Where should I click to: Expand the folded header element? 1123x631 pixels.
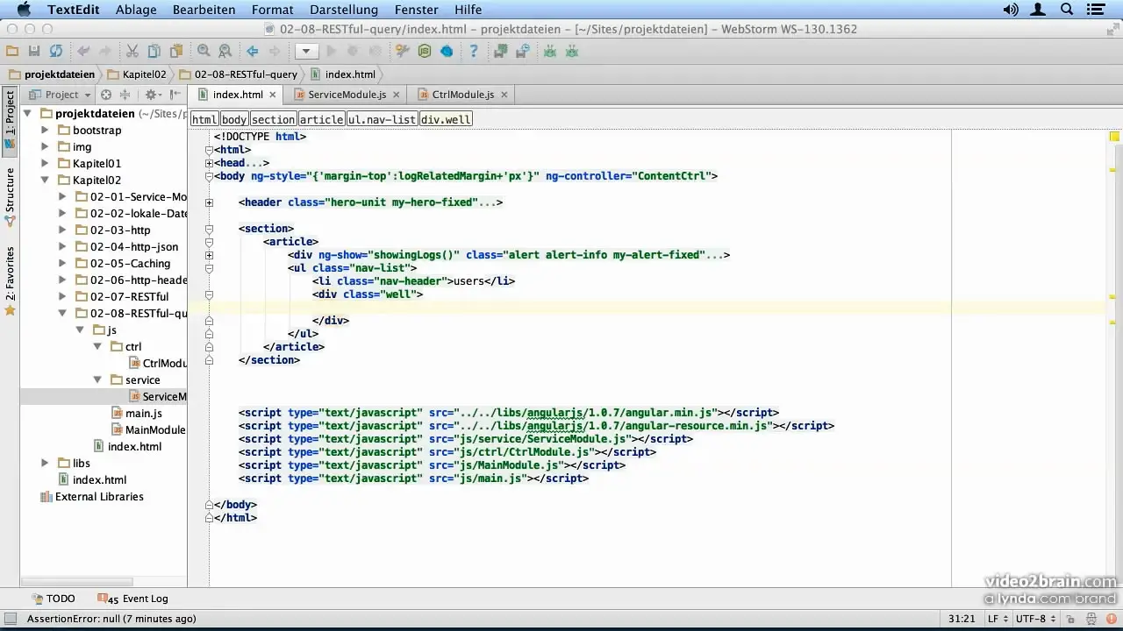click(x=209, y=202)
